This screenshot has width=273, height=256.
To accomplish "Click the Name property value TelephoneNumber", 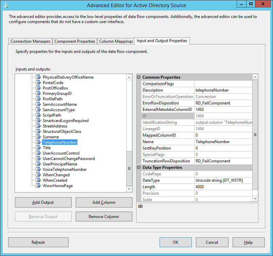I will pos(223,142).
